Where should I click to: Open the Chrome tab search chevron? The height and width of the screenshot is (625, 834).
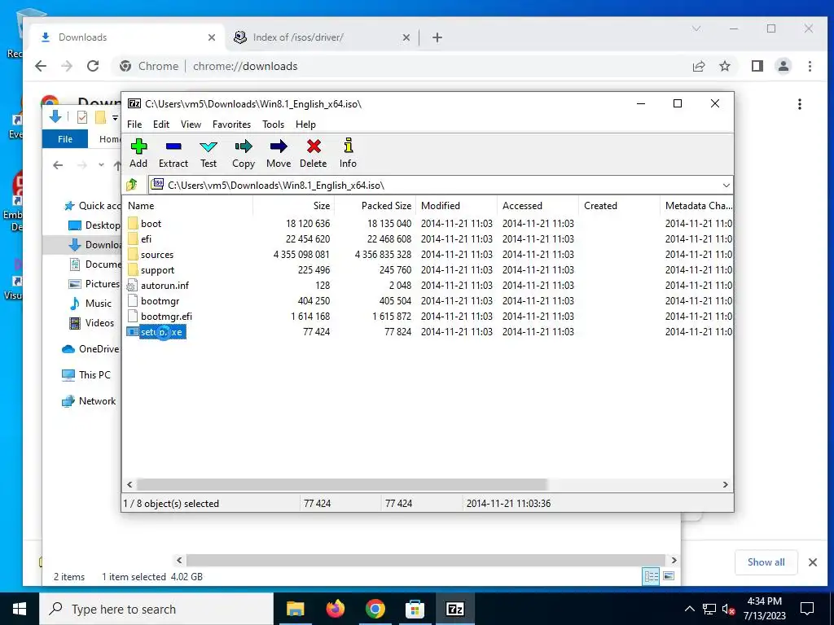pyautogui.click(x=696, y=28)
